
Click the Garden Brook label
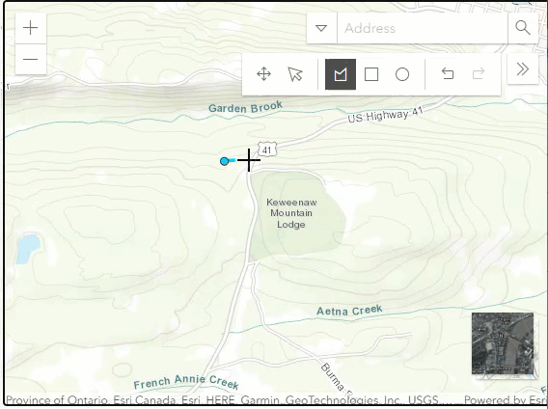(245, 107)
